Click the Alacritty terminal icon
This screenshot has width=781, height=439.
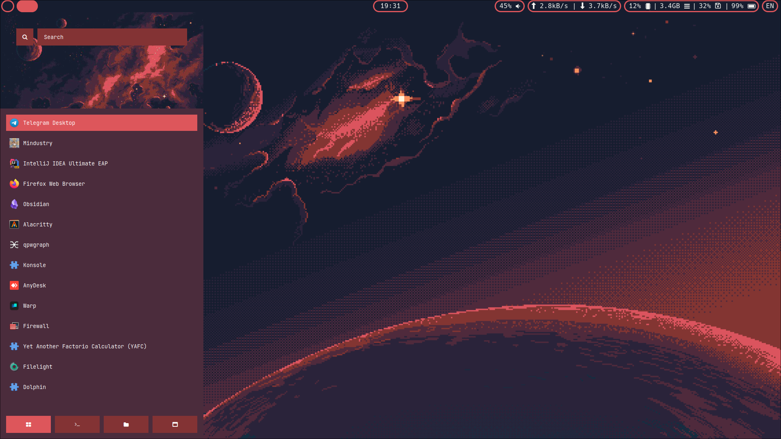[x=14, y=224]
